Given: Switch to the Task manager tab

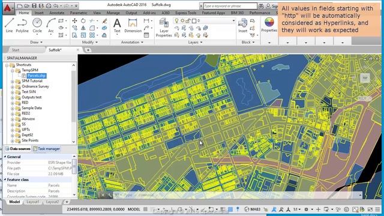Looking at the screenshot, I should click(47, 149).
